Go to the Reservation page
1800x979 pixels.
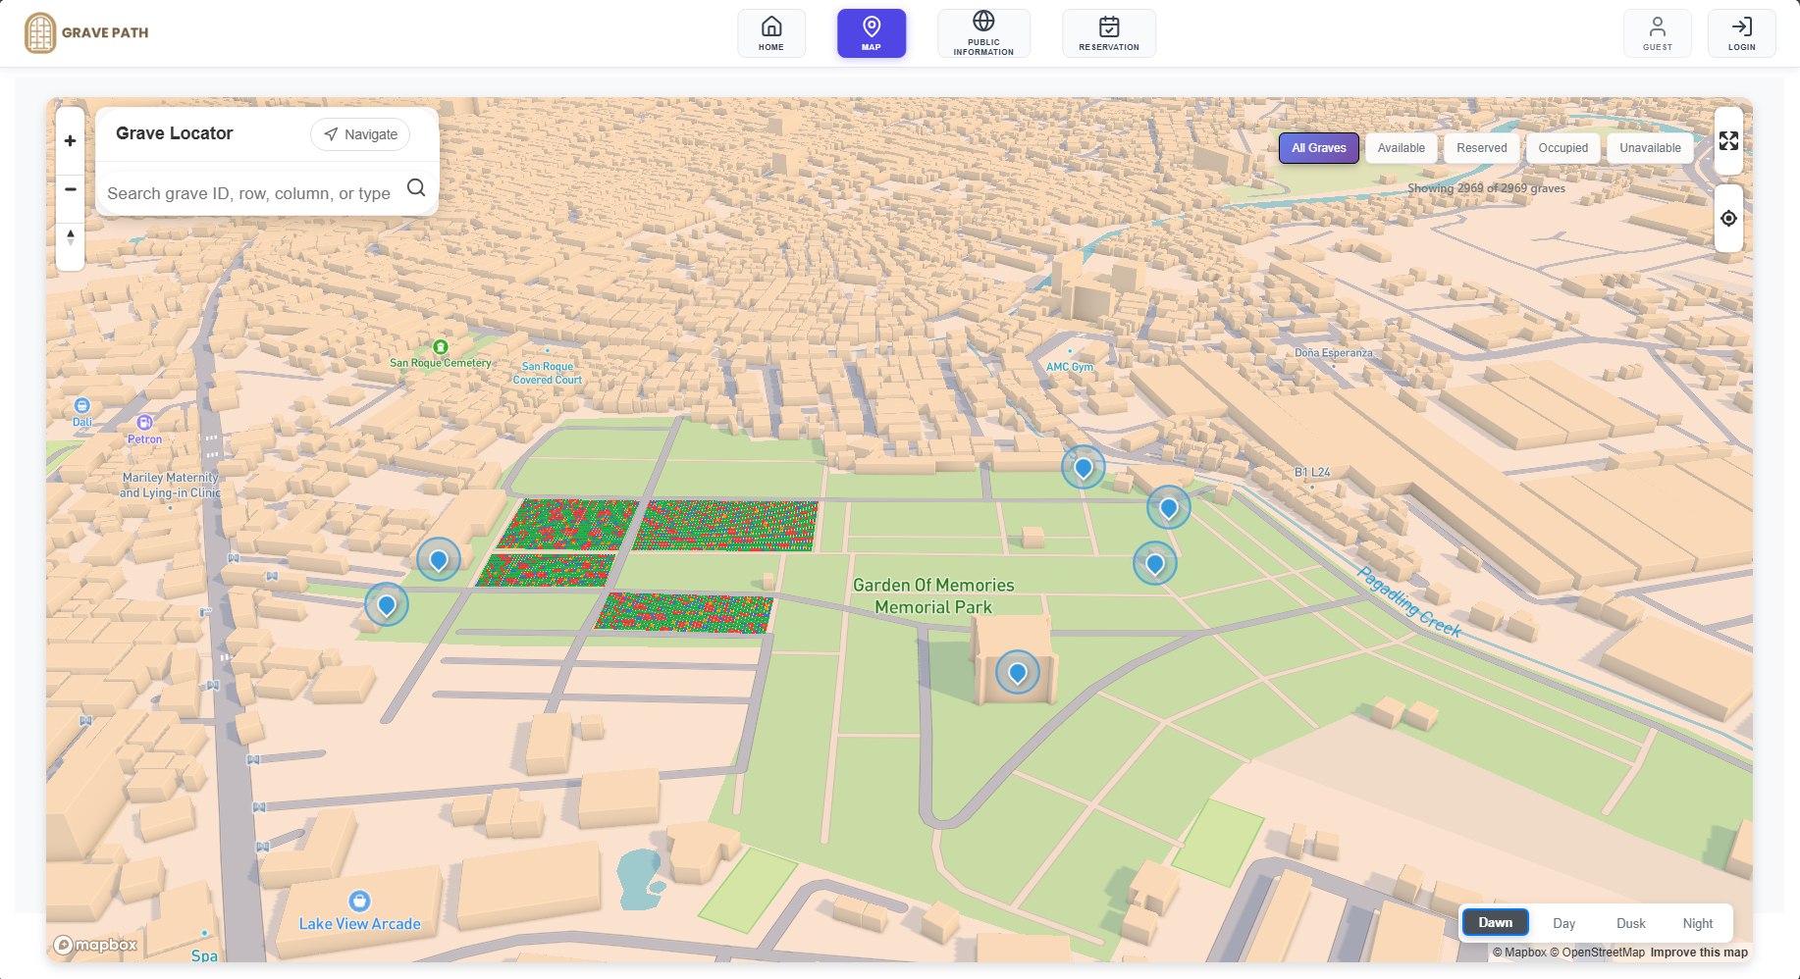pyautogui.click(x=1109, y=33)
